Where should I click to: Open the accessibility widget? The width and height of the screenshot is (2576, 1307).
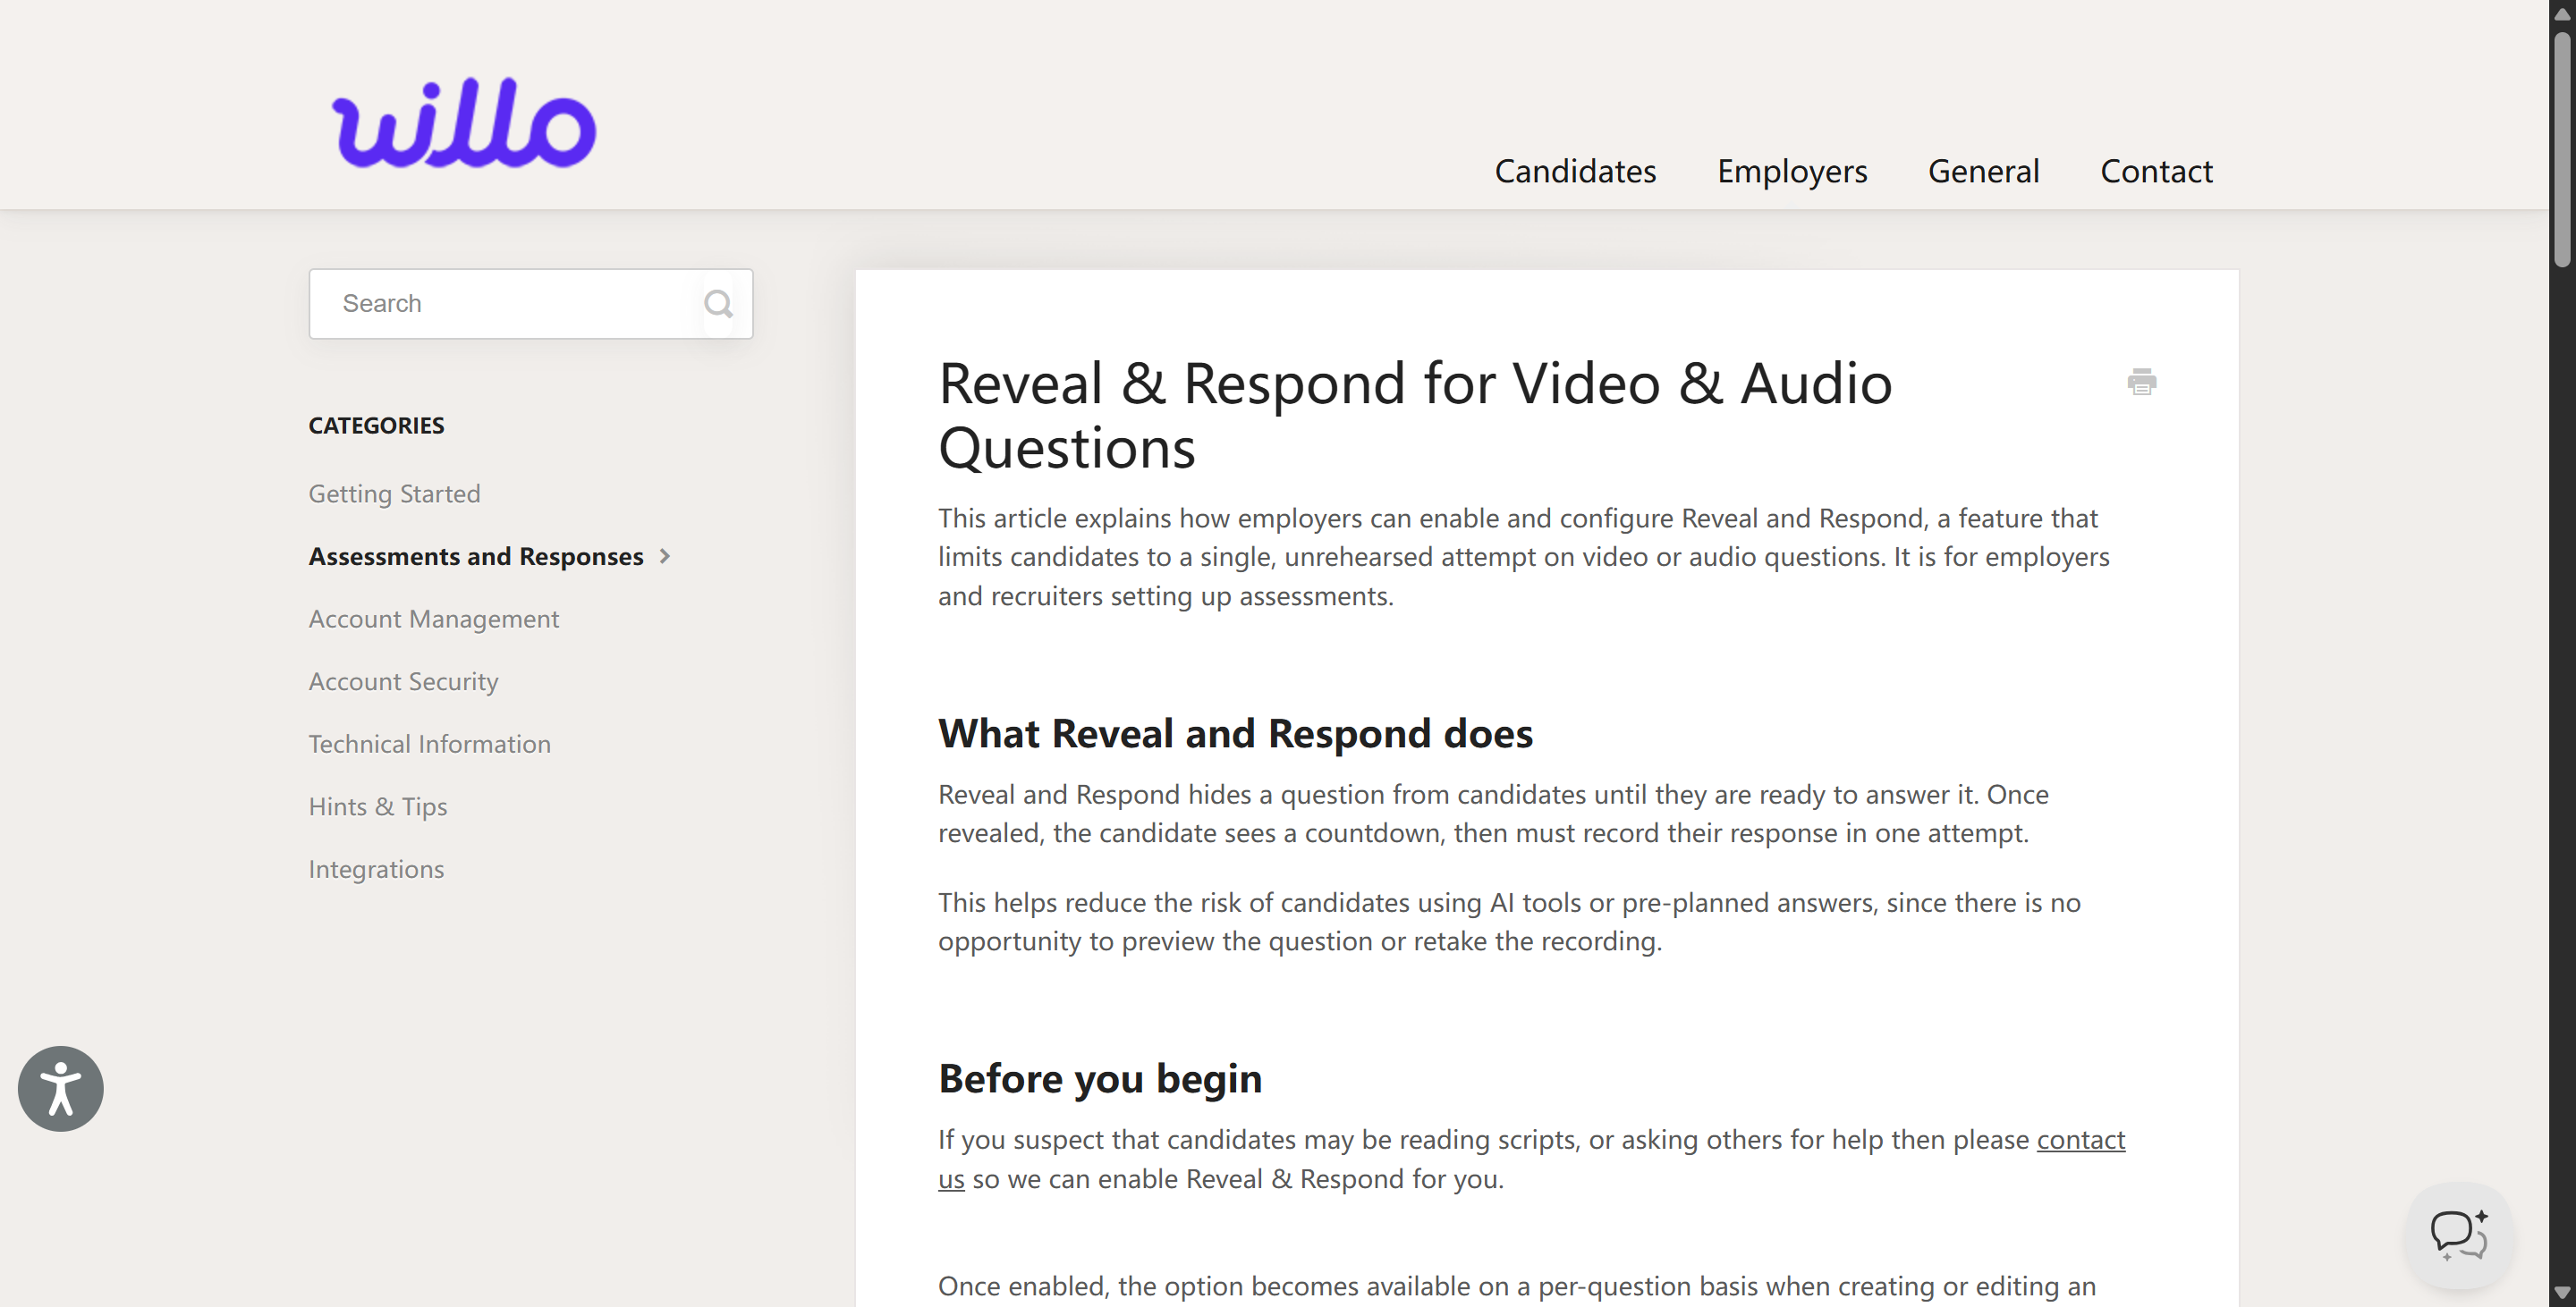61,1088
